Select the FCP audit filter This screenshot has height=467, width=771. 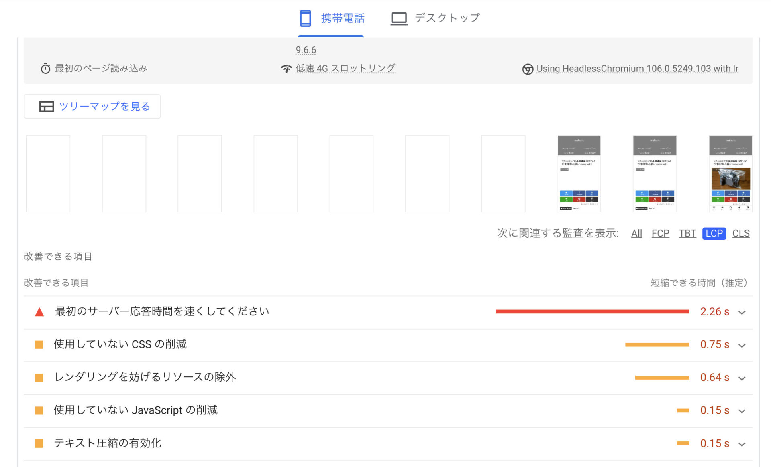(x=660, y=233)
